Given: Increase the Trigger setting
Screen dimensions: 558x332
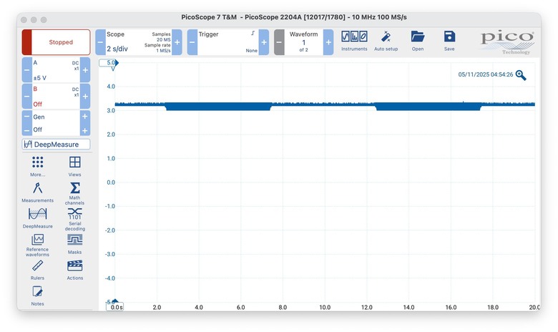Looking at the screenshot, I should 264,42.
